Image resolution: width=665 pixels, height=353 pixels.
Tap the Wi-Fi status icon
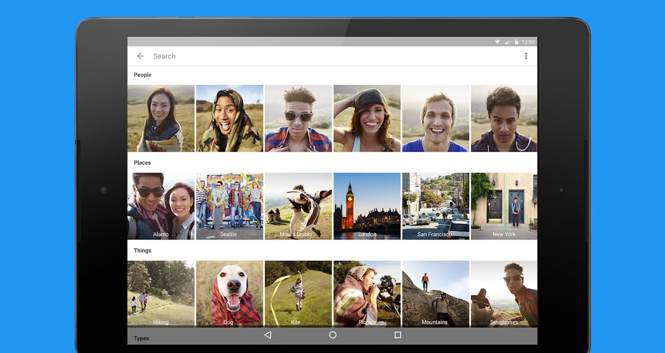tap(497, 42)
